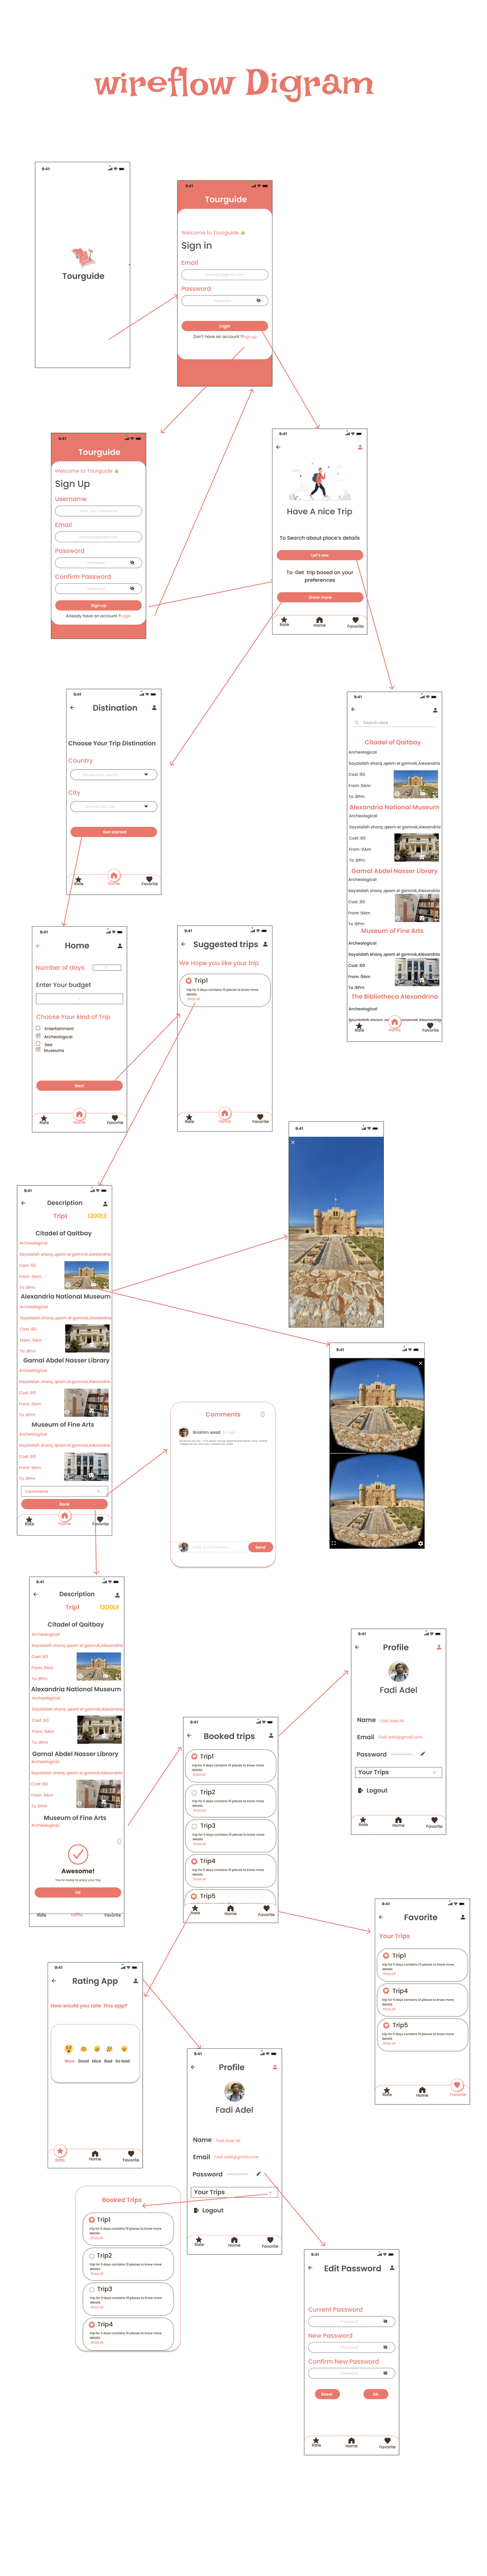Open the City dropdown on Distination screen
This screenshot has height=2576, width=487.
tap(113, 806)
